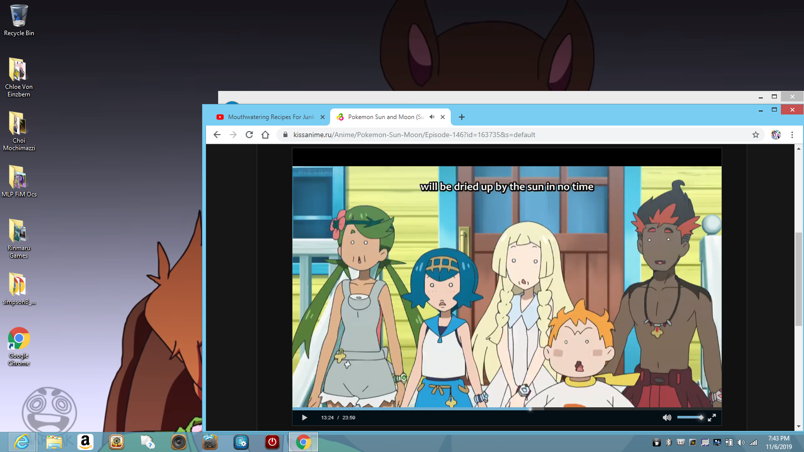Adjust the video volume slider

pos(690,417)
